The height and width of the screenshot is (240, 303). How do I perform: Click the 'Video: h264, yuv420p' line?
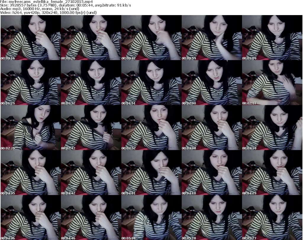tap(48, 12)
